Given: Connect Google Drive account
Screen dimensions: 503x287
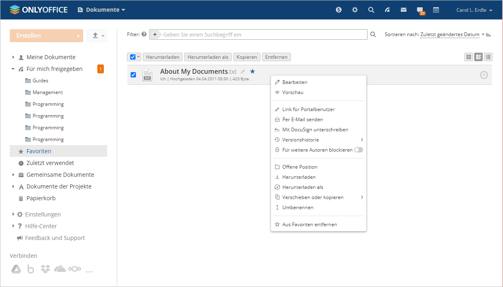Looking at the screenshot, I should (x=16, y=269).
